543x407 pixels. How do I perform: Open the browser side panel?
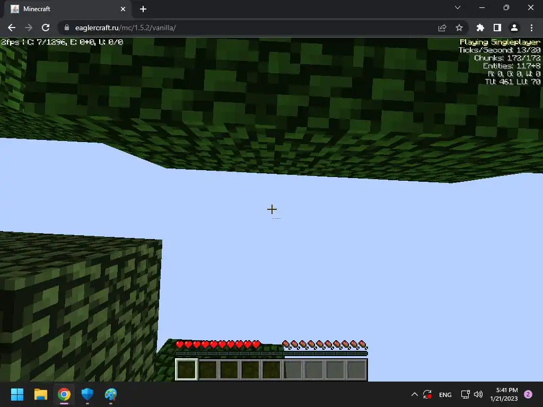pyautogui.click(x=497, y=28)
